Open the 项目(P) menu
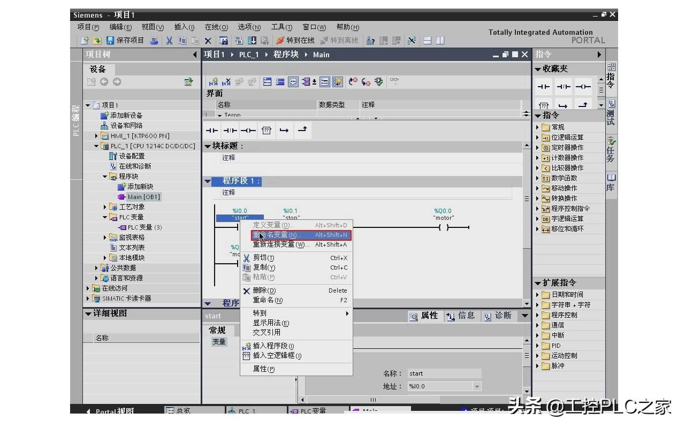The width and height of the screenshot is (685, 428). pyautogui.click(x=88, y=27)
